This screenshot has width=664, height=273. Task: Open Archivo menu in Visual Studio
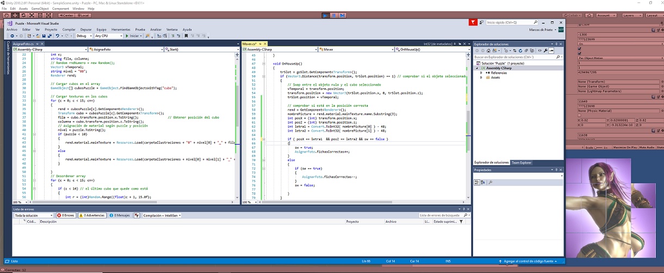coord(12,29)
